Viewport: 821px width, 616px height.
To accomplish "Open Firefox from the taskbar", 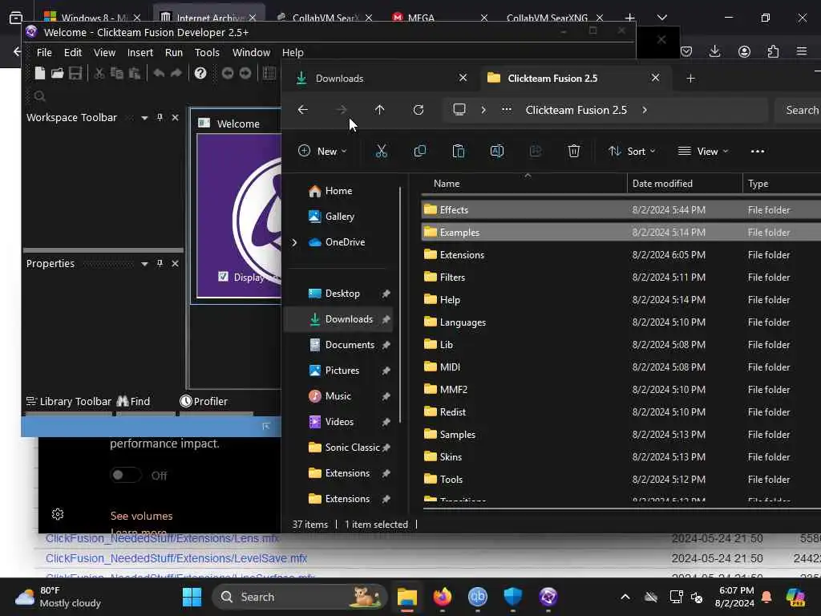I will tap(443, 597).
